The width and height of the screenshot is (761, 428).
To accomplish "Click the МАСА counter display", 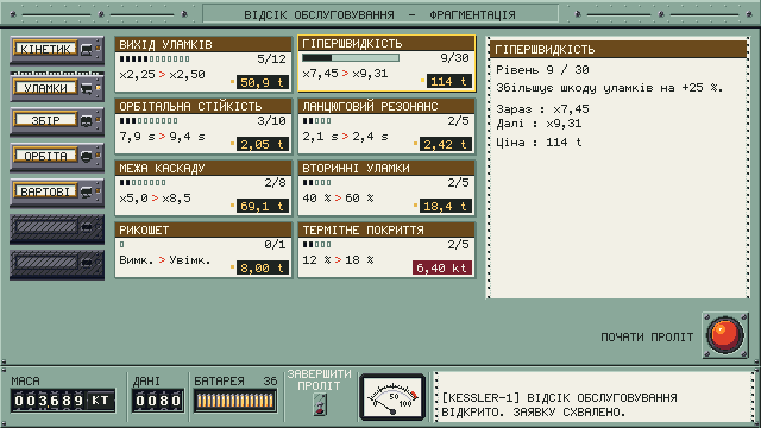I will (63, 401).
